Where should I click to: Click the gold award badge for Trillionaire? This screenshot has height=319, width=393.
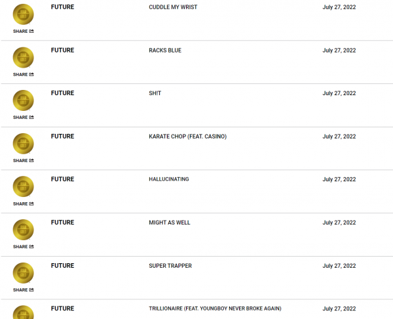coord(24,312)
